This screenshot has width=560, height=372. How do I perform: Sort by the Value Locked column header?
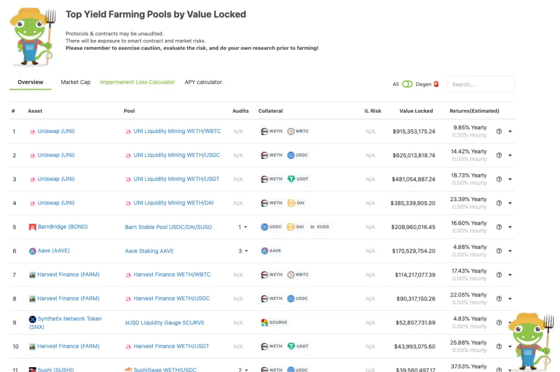point(416,111)
